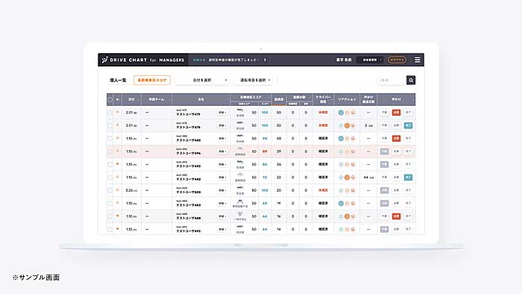Check the checkbox for the テストユーザ492 row
522x294 pixels.
coord(110,229)
